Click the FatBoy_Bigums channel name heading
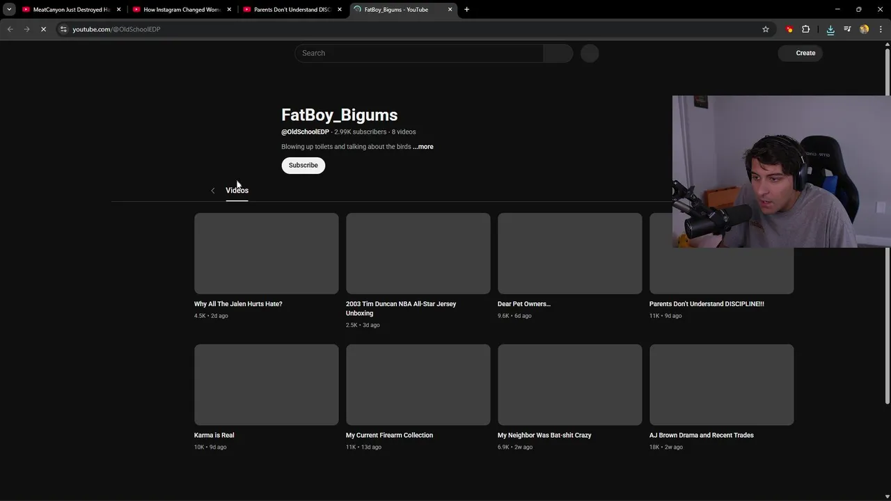The image size is (891, 501). click(340, 115)
